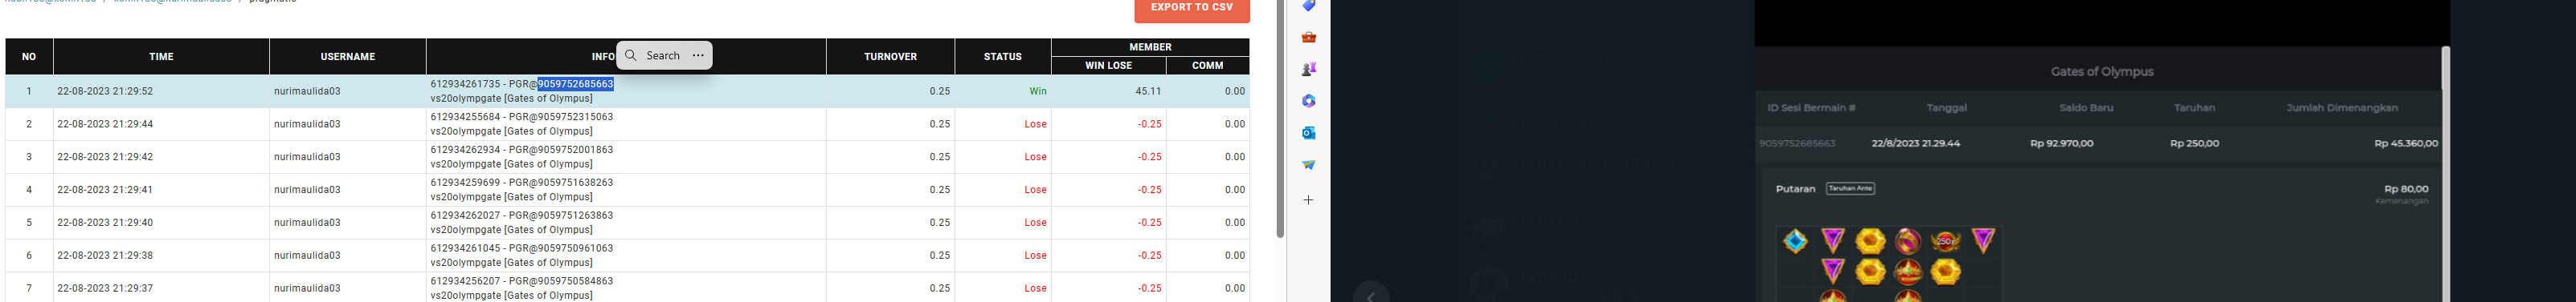This screenshot has width=2576, height=302.
Task: Open the Drop paper plane sidebar icon
Action: tap(1308, 164)
